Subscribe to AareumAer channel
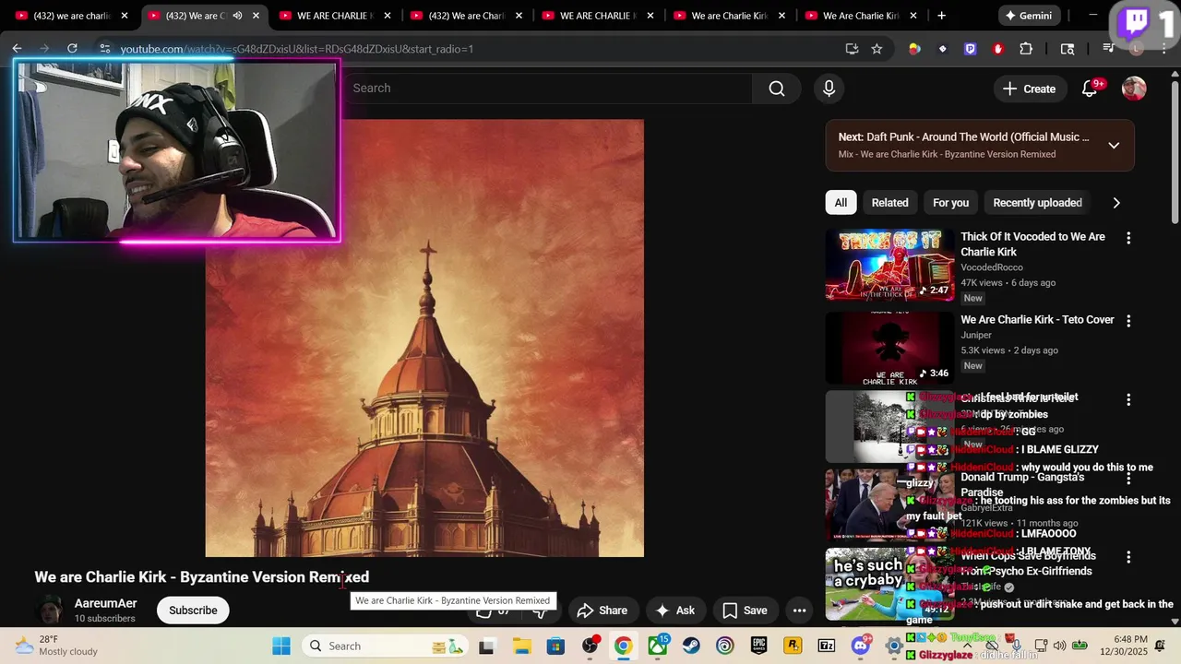 pyautogui.click(x=193, y=611)
